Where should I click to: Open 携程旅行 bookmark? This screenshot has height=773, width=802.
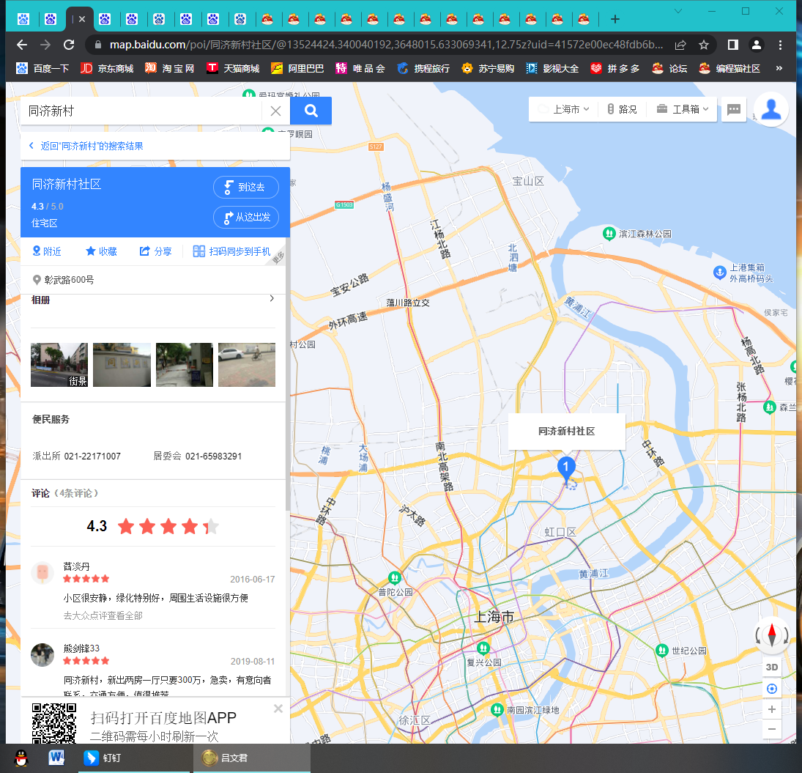(423, 69)
